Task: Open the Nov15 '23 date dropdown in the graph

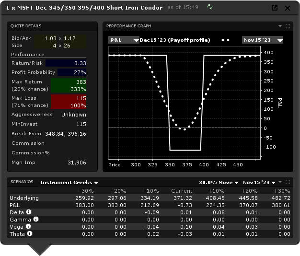Action: pyautogui.click(x=262, y=40)
